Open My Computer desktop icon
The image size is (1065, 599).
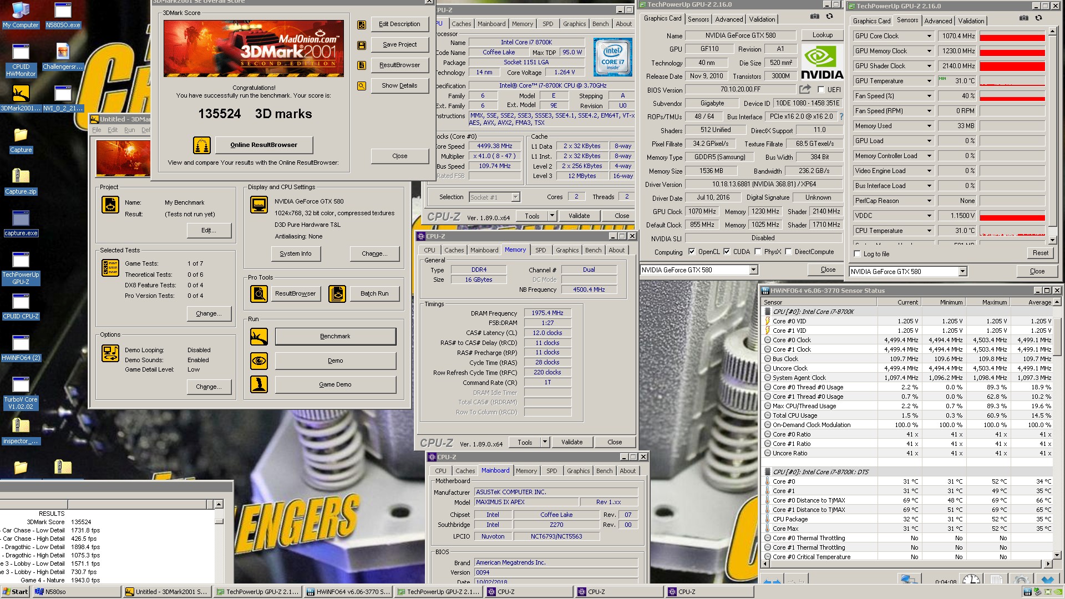(21, 15)
